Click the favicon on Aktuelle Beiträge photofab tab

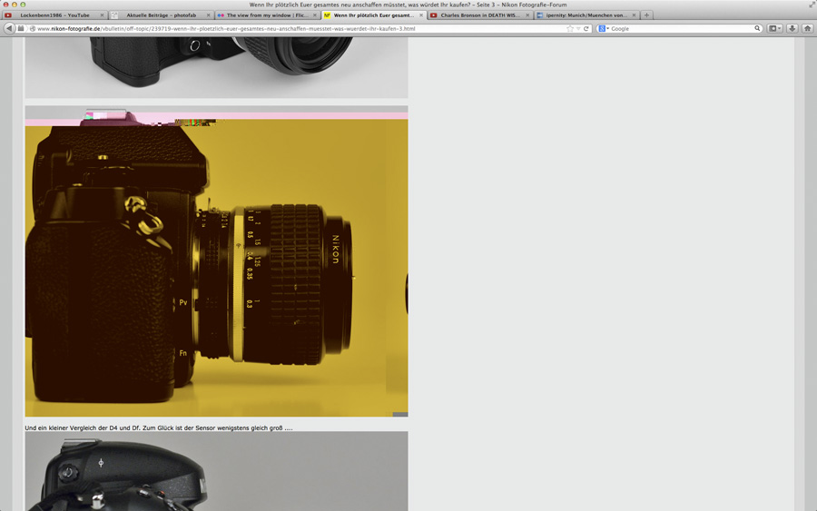(114, 15)
